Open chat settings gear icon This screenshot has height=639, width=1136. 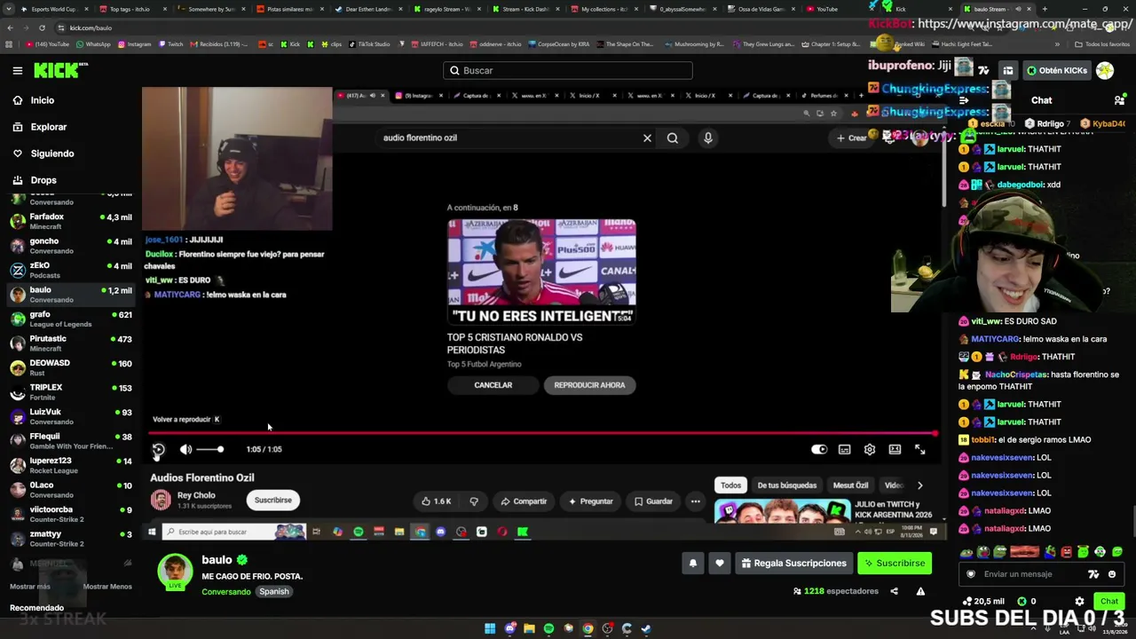(1079, 602)
